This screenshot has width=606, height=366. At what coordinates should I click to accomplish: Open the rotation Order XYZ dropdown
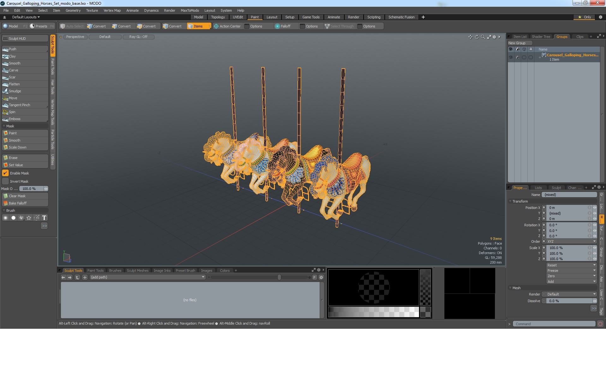tap(571, 241)
